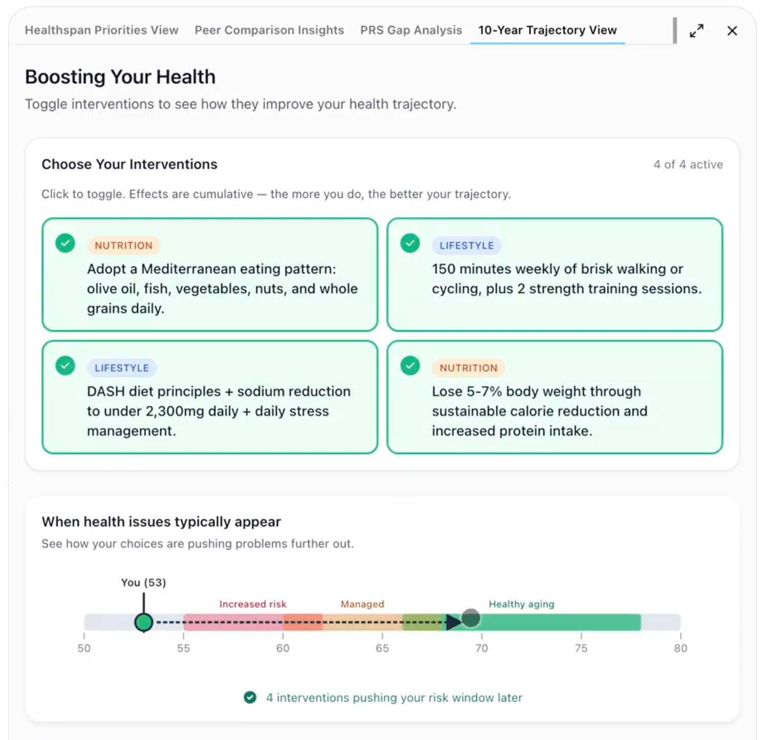Click the checkmark beside 4 interventions summary

[250, 698]
